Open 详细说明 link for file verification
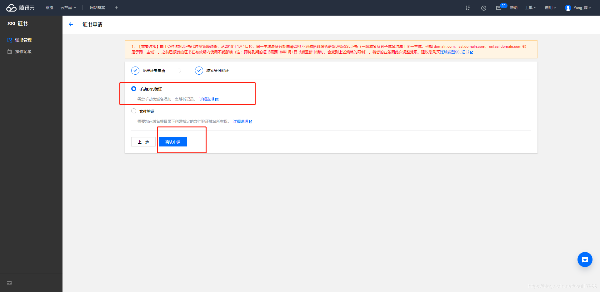Image resolution: width=600 pixels, height=292 pixels. [242, 121]
